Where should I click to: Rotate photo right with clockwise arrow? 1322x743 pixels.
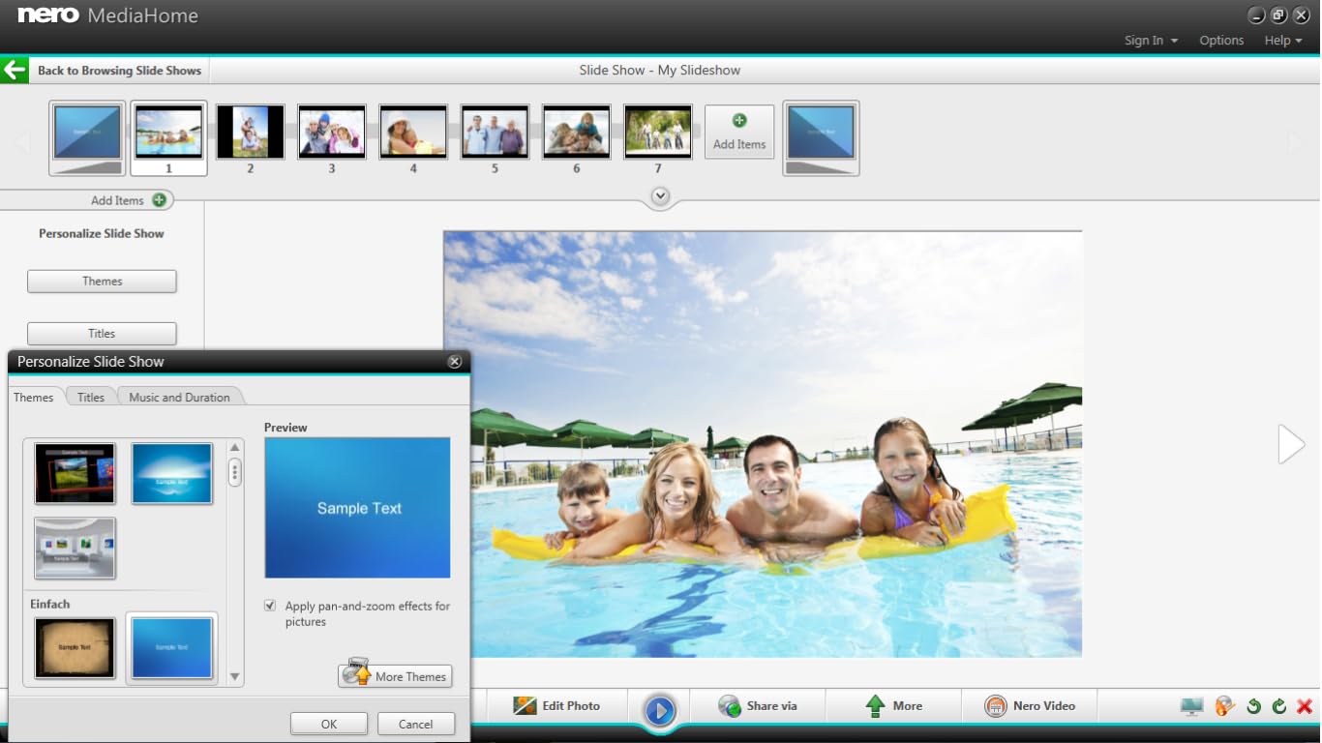click(x=1279, y=706)
